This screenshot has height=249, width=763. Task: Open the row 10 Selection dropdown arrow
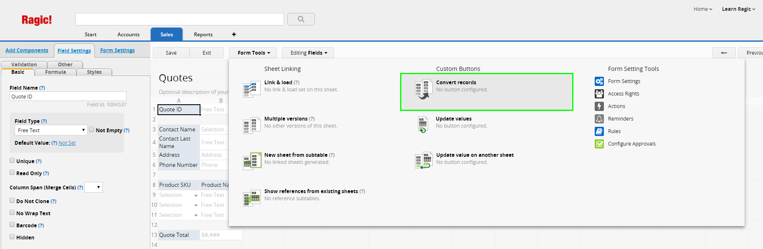pyautogui.click(x=196, y=205)
